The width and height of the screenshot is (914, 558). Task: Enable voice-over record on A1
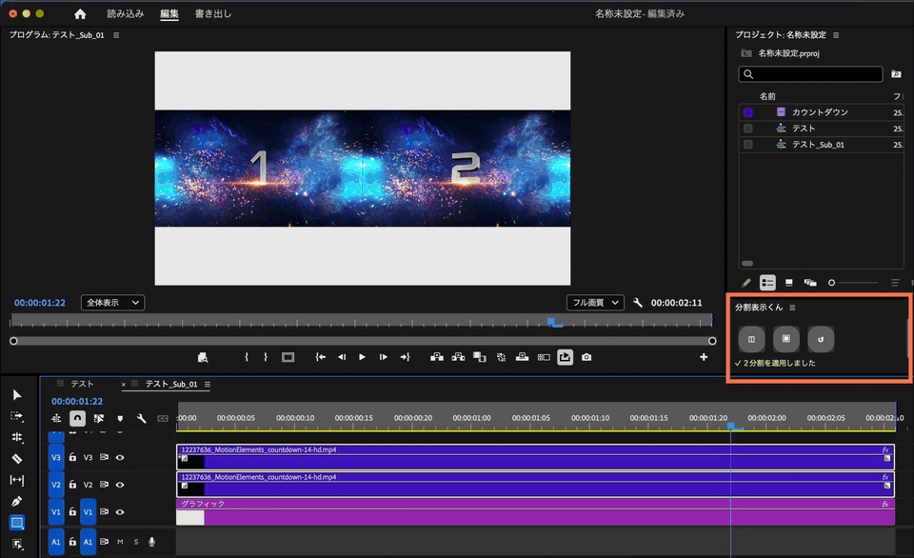[151, 542]
